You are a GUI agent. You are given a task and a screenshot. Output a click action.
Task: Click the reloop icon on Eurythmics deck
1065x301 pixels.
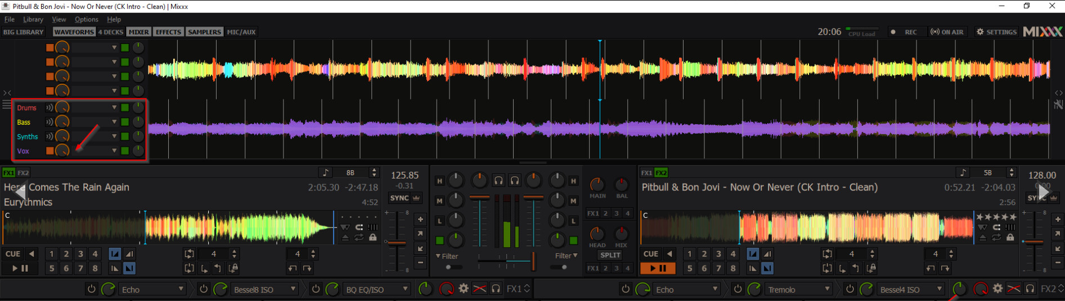[x=189, y=268]
